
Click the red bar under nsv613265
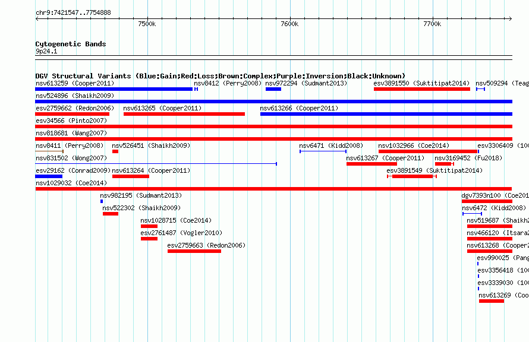[x=184, y=114]
